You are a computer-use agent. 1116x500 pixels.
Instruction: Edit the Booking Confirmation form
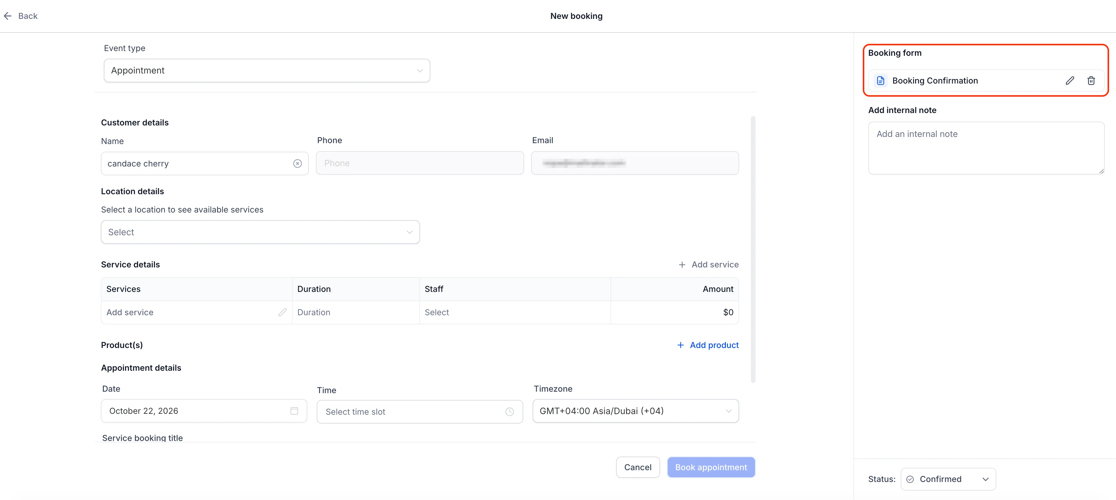pos(1070,81)
